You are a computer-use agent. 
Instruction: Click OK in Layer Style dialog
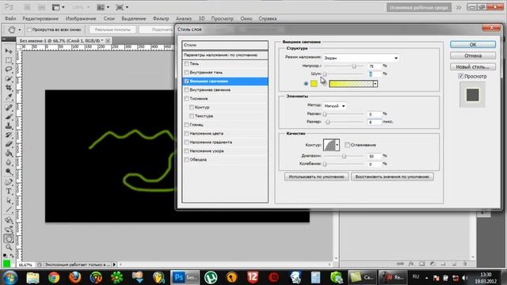(x=473, y=44)
